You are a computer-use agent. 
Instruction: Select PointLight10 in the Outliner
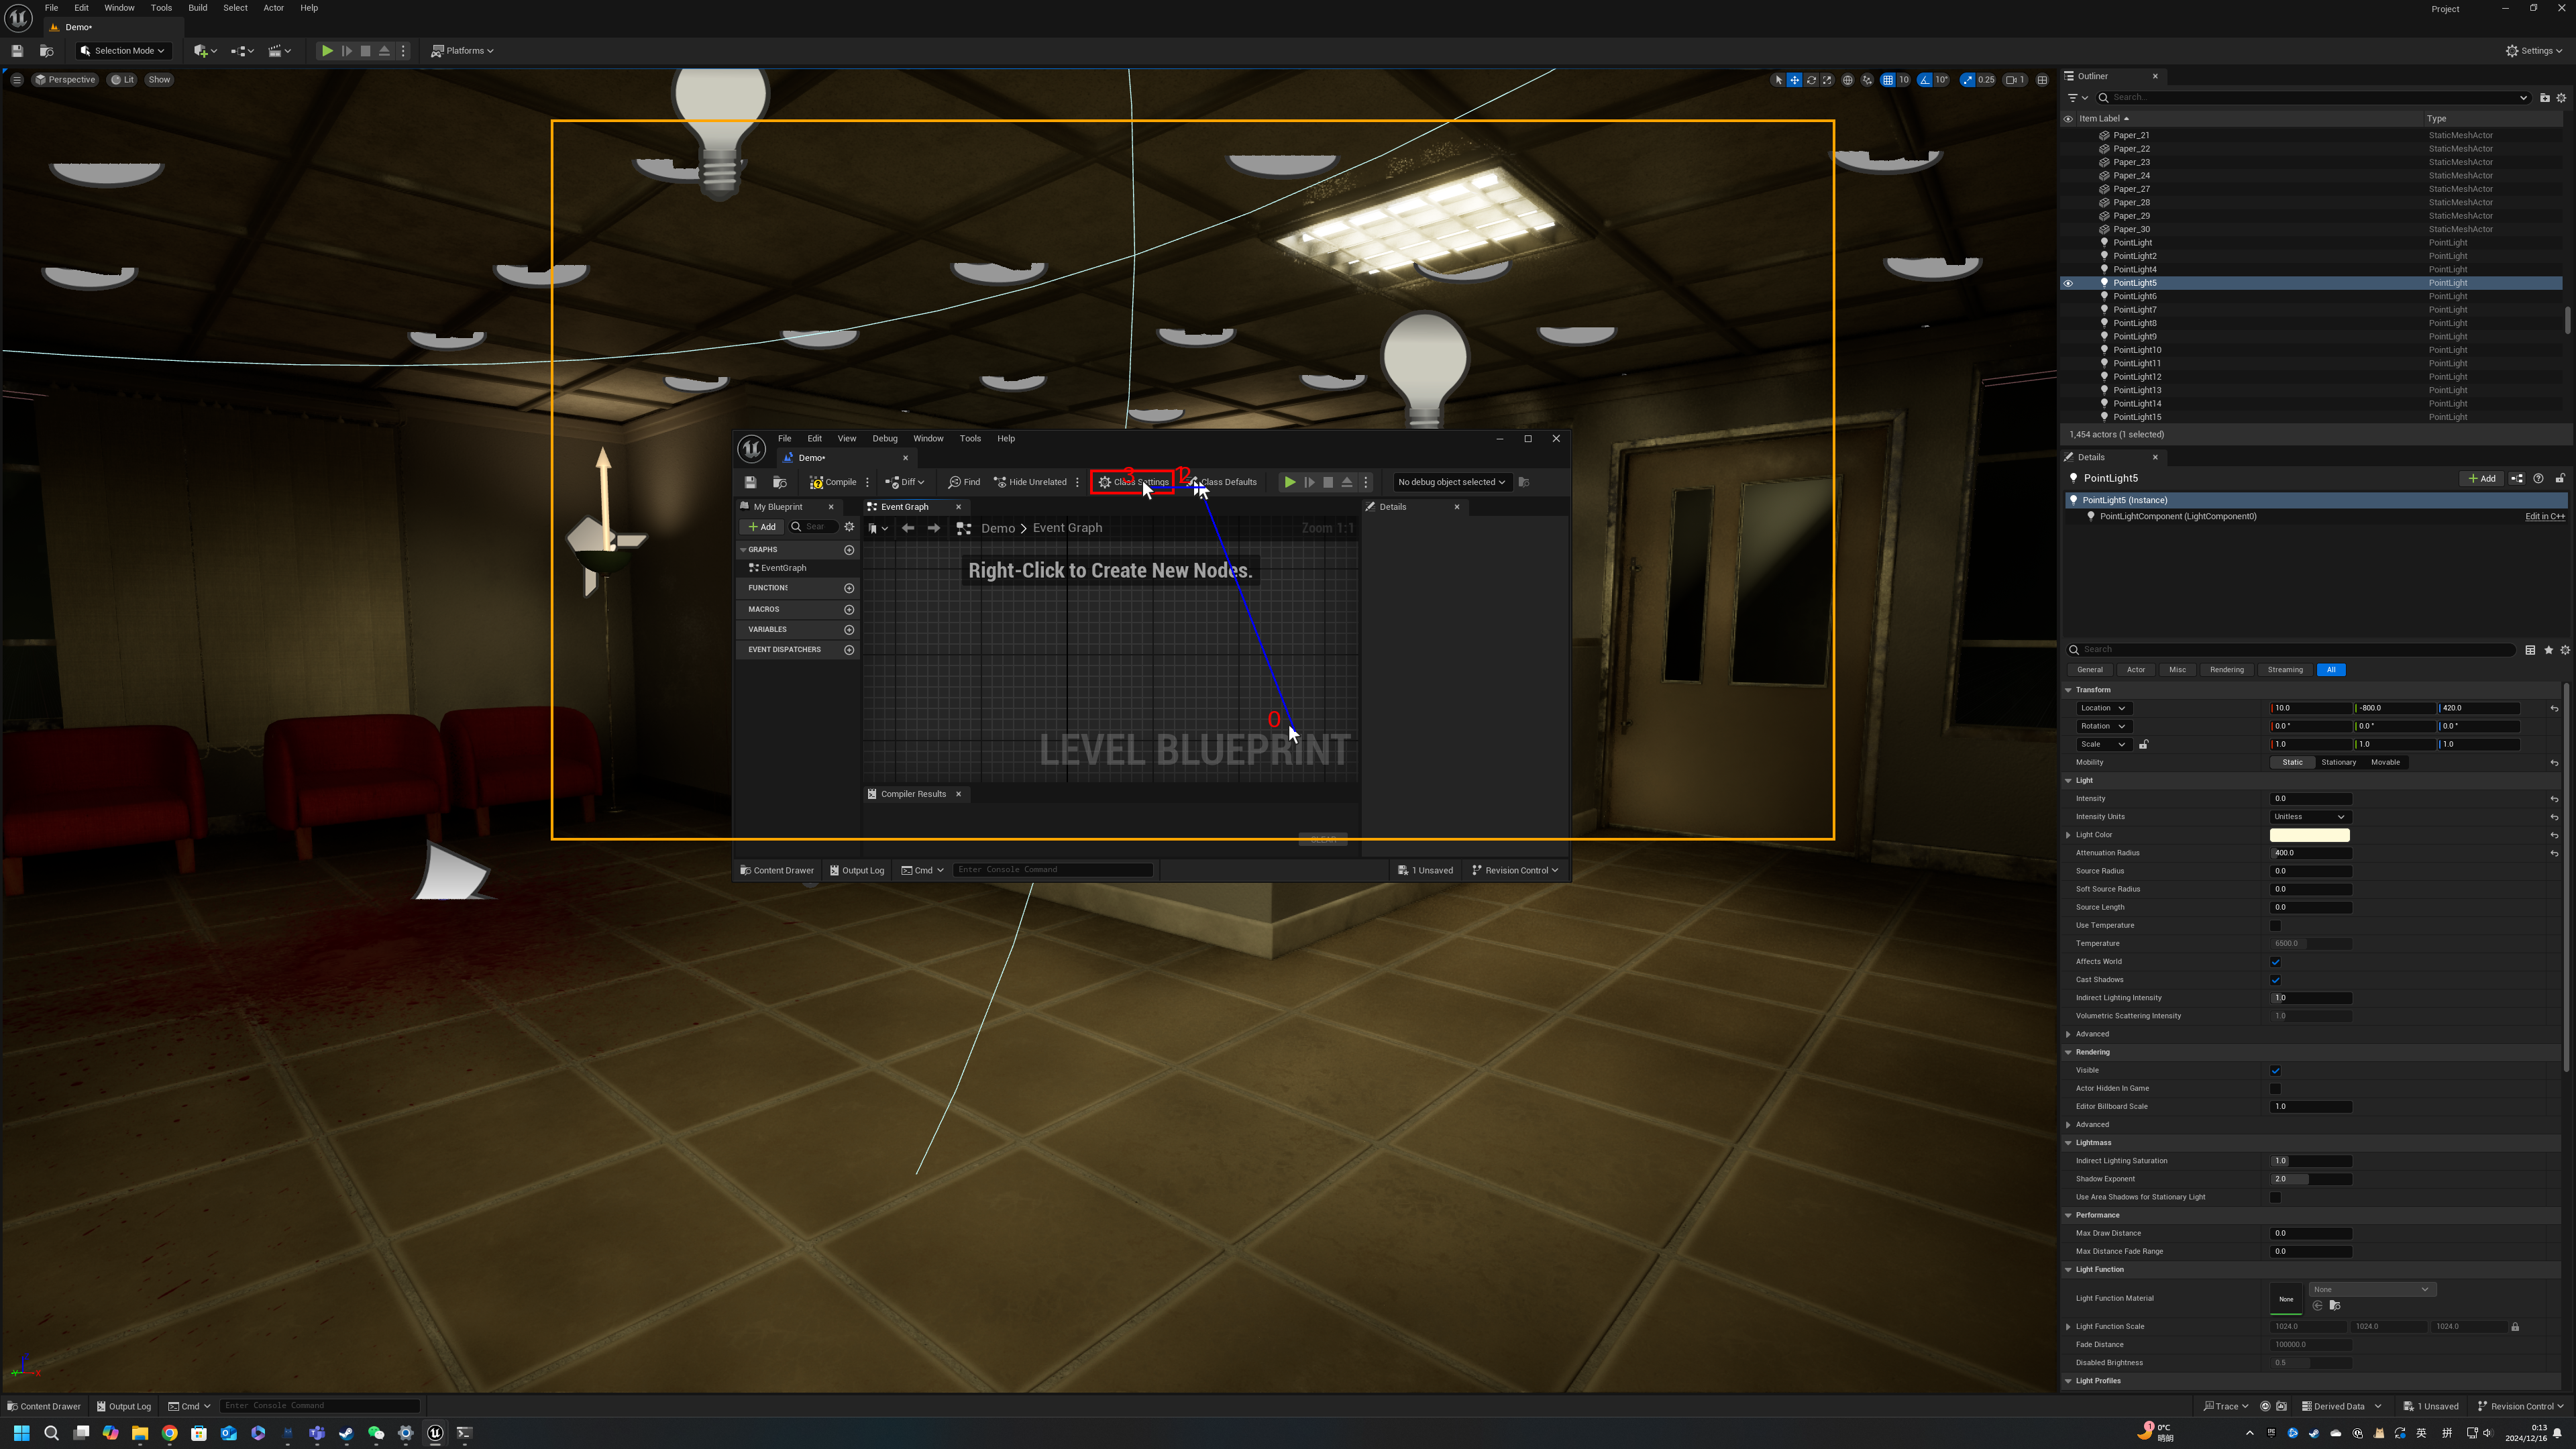(2137, 350)
